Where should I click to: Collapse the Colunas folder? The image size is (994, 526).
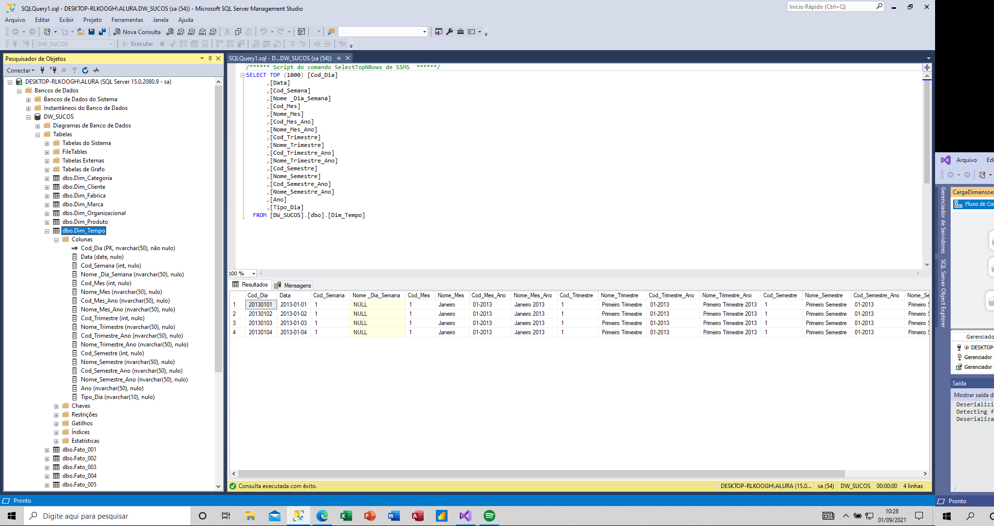tap(56, 239)
